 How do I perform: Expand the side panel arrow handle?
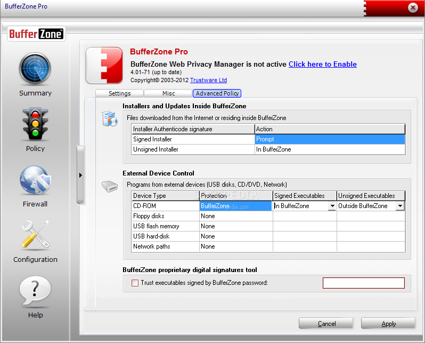coord(80,175)
